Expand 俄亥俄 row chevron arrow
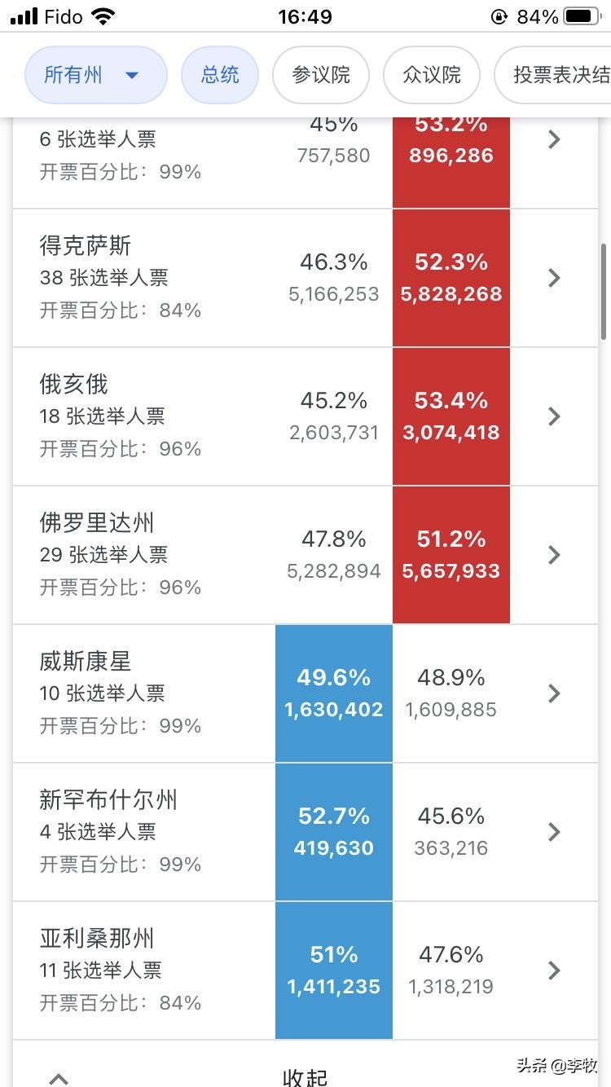The height and width of the screenshot is (1087, 611). click(554, 416)
